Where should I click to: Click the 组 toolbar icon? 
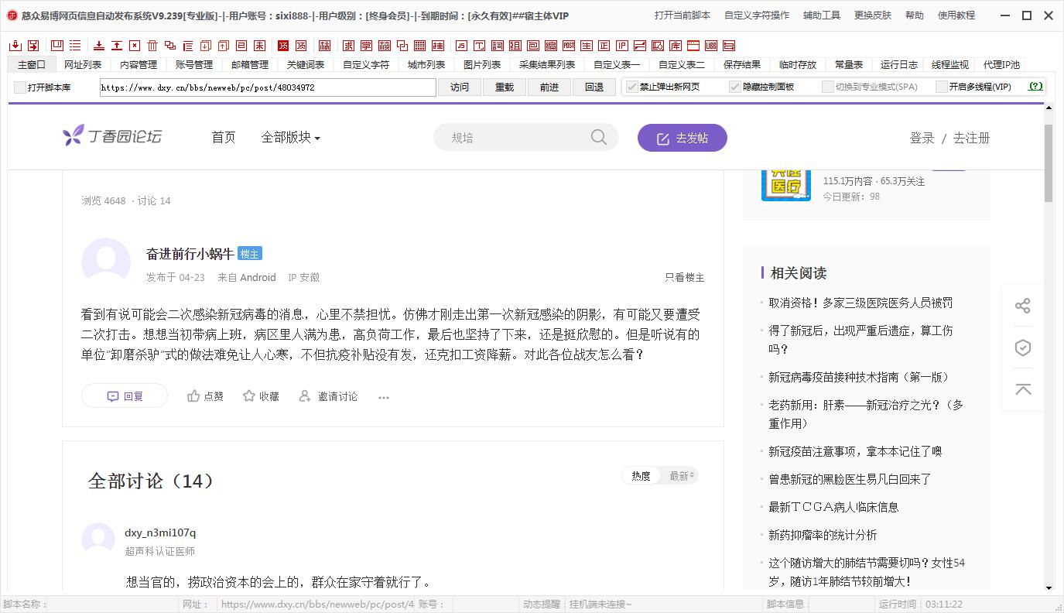point(515,46)
